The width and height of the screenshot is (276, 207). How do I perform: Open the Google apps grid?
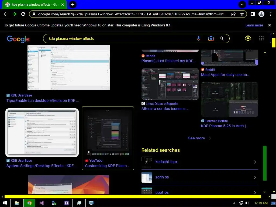click(261, 38)
